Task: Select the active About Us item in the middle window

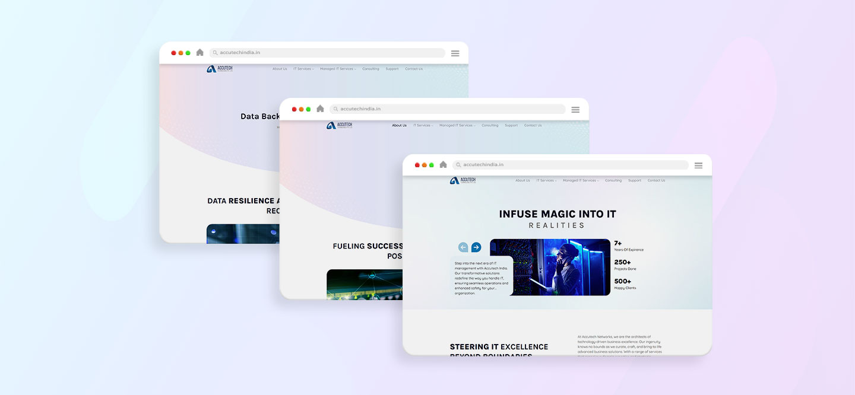Action: pos(400,125)
